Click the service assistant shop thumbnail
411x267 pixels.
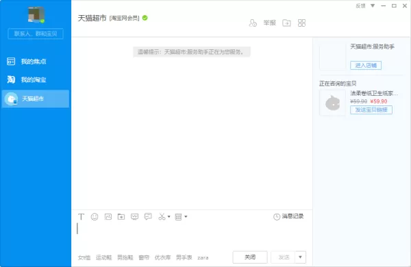click(332, 57)
